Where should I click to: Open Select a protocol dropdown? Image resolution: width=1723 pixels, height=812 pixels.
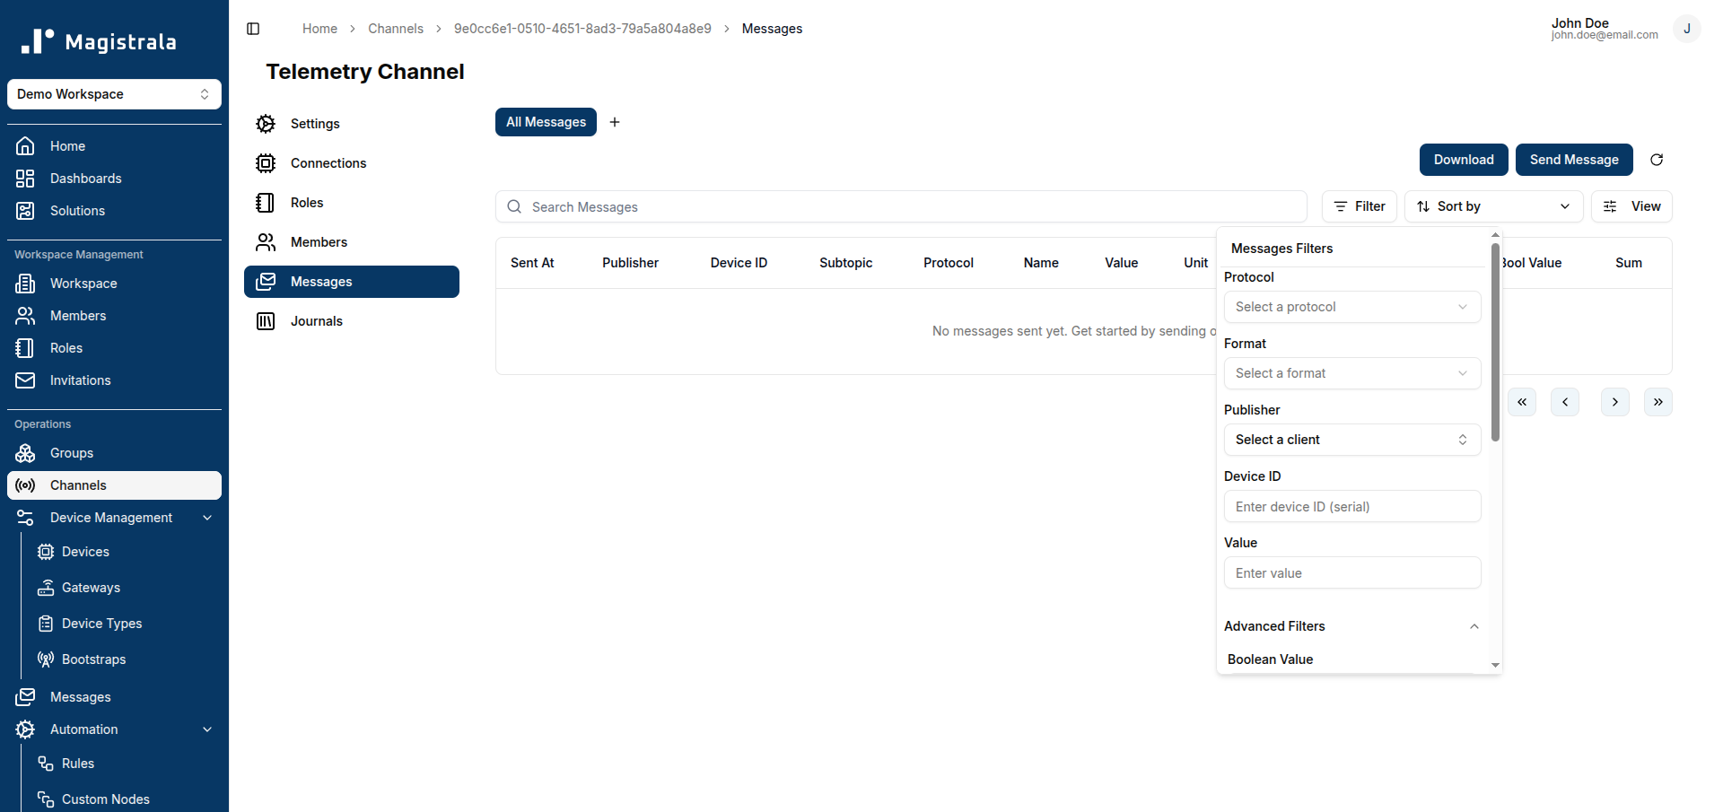1352,307
